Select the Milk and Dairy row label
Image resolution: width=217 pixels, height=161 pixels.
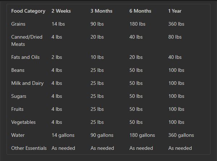[27, 83]
